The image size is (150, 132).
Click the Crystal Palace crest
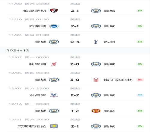(54, 95)
